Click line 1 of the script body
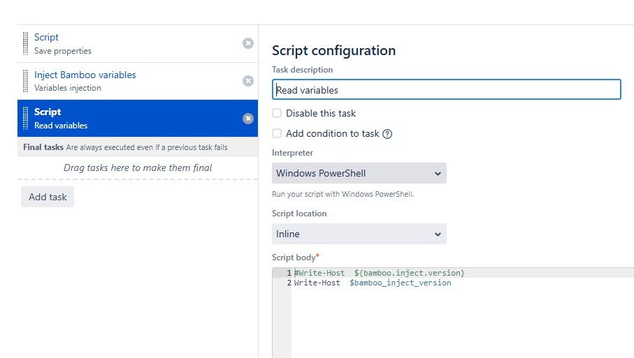 click(380, 273)
